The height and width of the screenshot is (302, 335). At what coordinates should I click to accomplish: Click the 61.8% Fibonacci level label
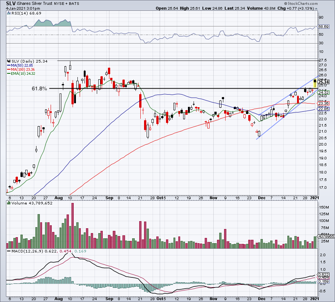pos(39,89)
